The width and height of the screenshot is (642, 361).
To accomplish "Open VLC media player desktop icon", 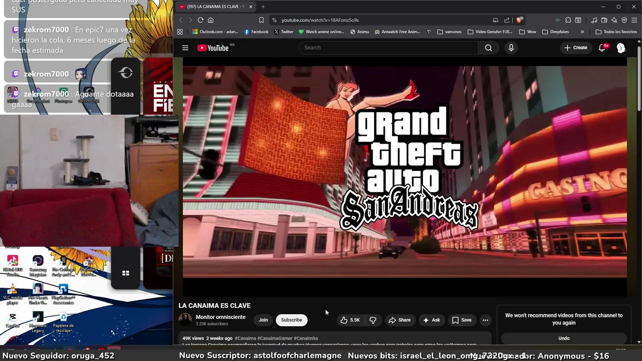I will (x=13, y=294).
